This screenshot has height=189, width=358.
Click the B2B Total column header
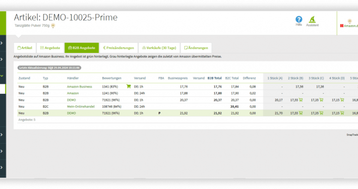click(214, 78)
